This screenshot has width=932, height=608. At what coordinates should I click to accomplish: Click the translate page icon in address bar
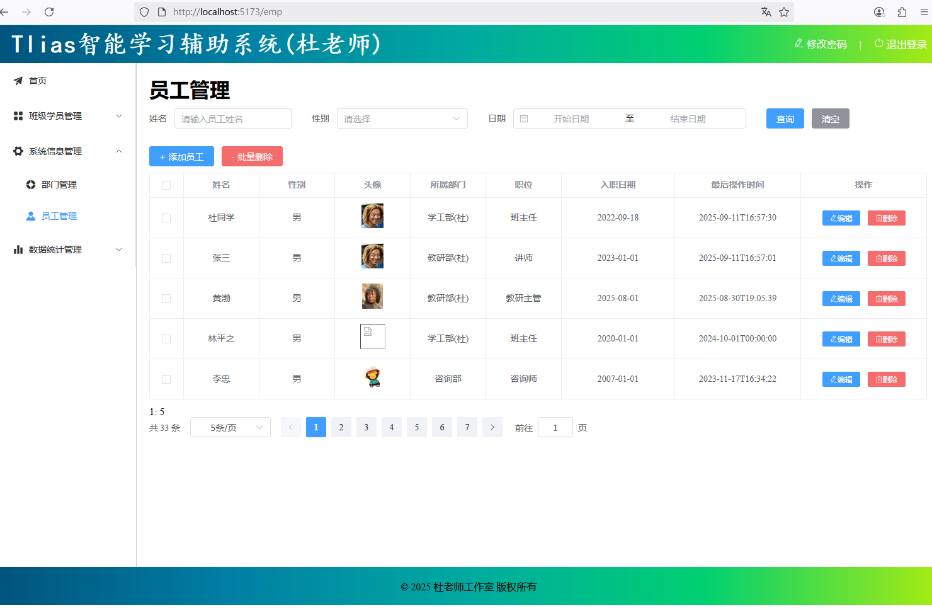click(x=766, y=12)
